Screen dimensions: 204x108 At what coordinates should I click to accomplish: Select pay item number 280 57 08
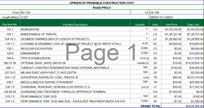point(10,63)
